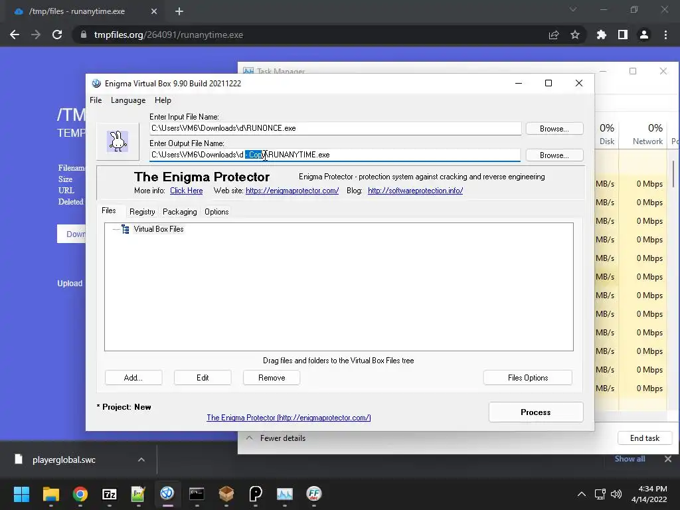Image resolution: width=680 pixels, height=510 pixels.
Task: Click the Enigma rabbit application icon
Action: click(x=118, y=141)
